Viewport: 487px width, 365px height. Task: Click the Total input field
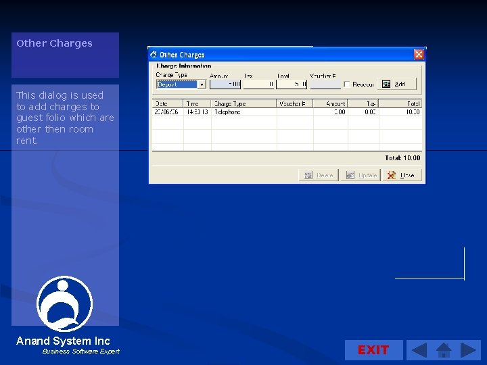click(292, 84)
